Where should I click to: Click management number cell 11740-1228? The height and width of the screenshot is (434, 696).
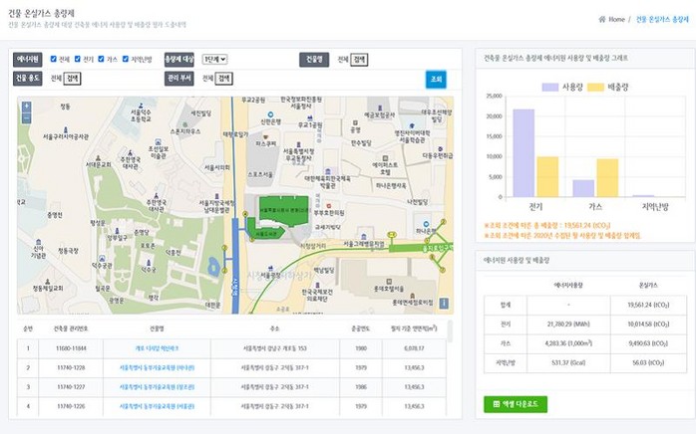point(71,368)
